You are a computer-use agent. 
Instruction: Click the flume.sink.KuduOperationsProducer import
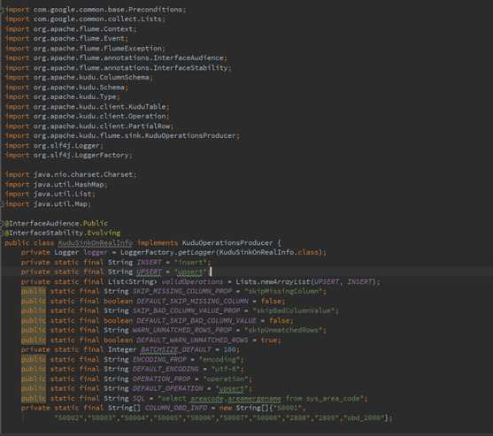tap(122, 135)
